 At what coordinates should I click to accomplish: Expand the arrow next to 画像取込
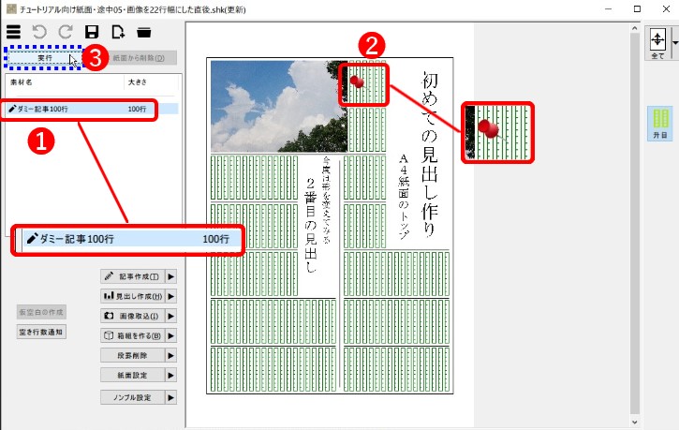pos(171,317)
